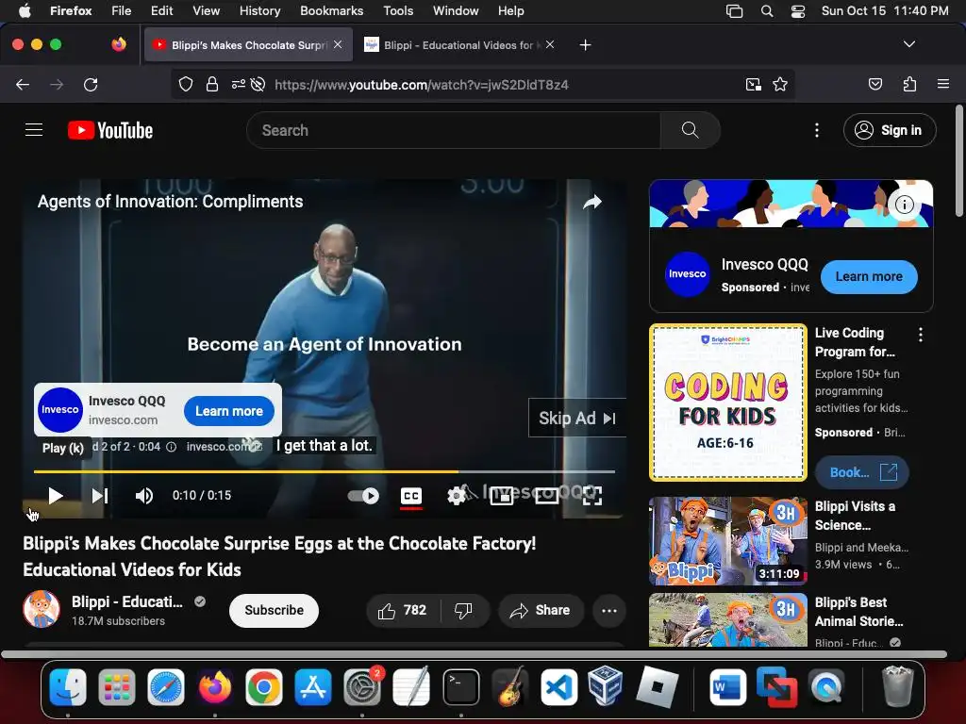Switch to theater mode icon
The image size is (966, 724).
[x=546, y=496]
